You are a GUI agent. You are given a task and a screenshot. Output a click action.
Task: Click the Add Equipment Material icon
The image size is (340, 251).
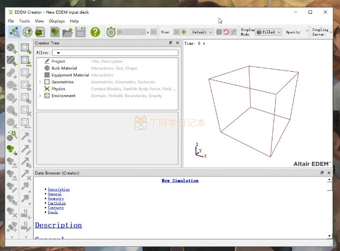tap(12, 61)
